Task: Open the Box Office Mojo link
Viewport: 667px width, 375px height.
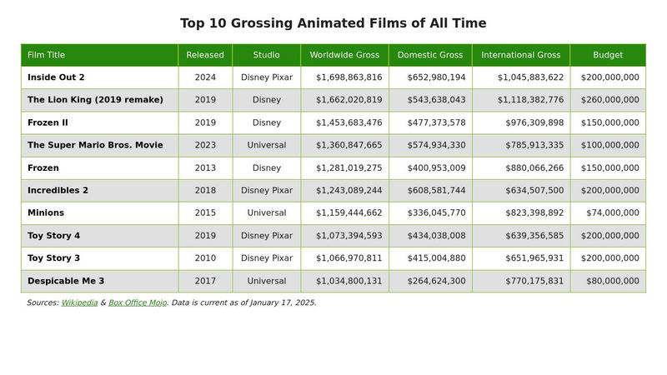Action: [x=138, y=302]
